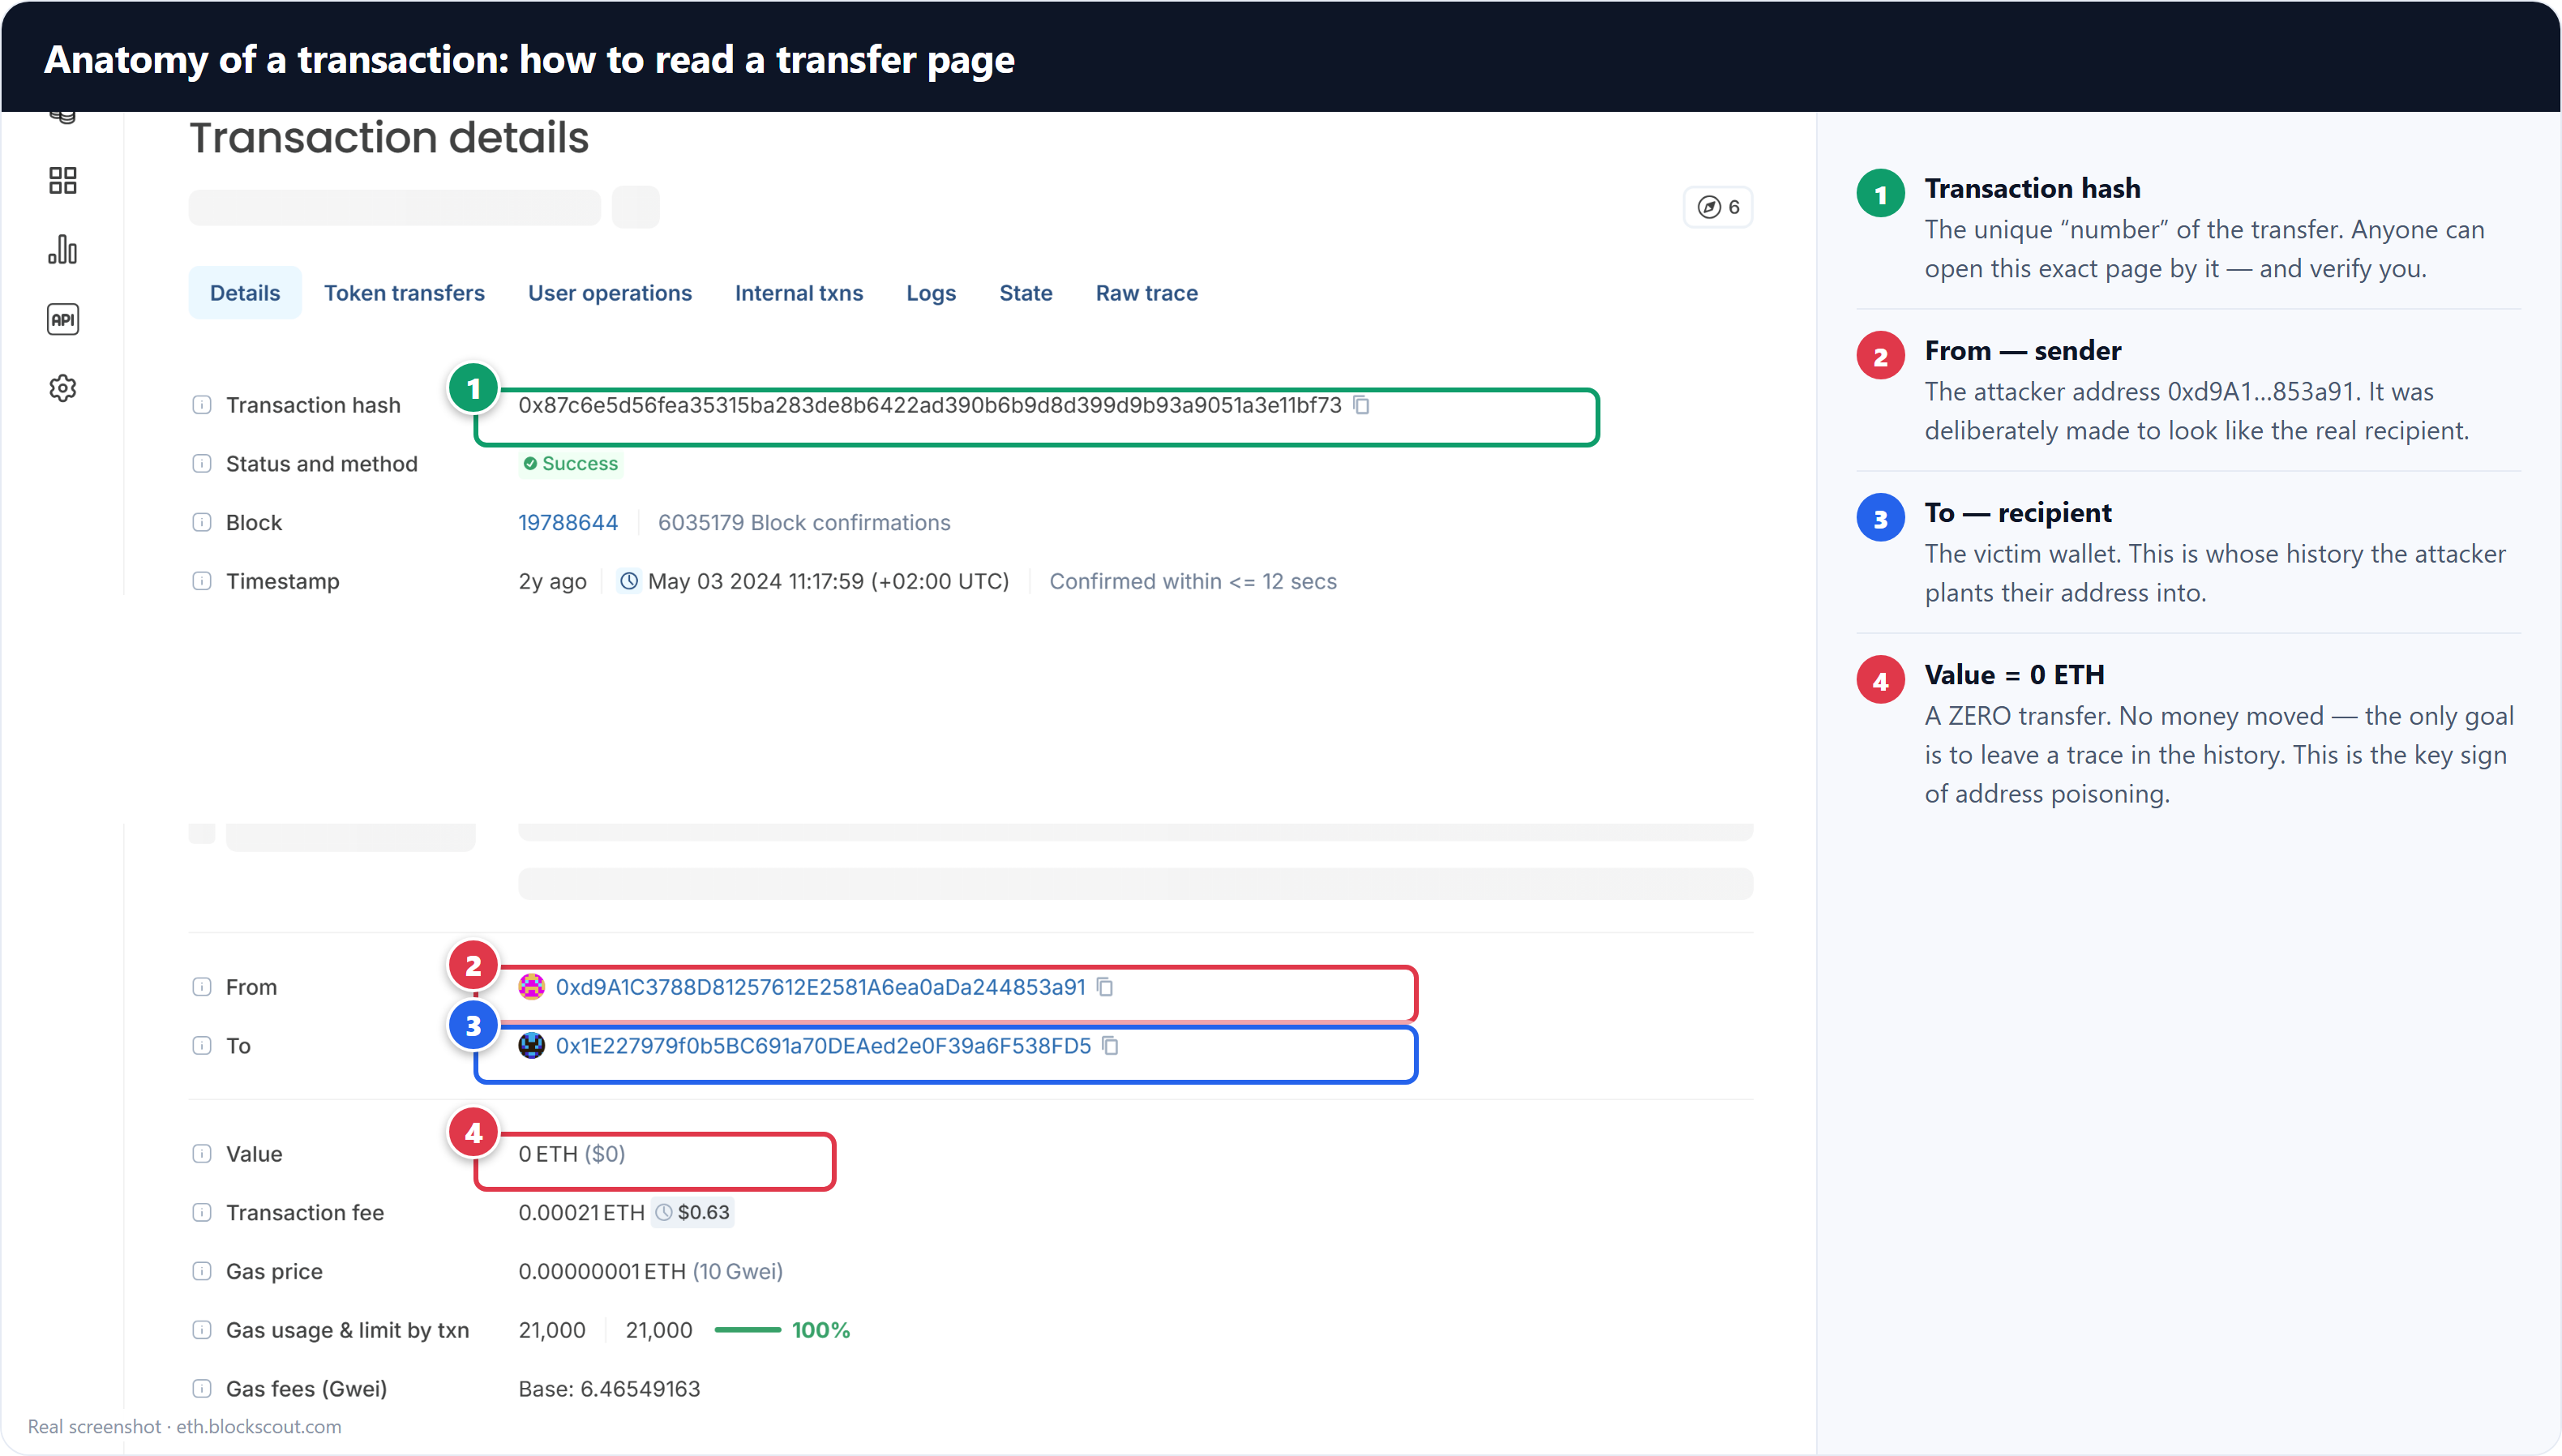The width and height of the screenshot is (2562, 1456).
Task: Click info icon beside From label
Action: click(x=202, y=987)
